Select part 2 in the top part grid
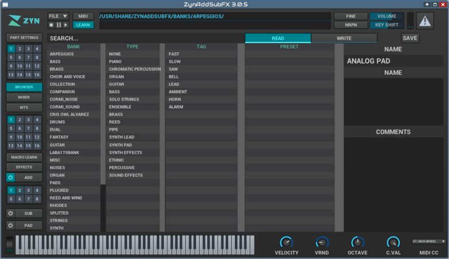This screenshot has width=449, height=259. pos(20,49)
